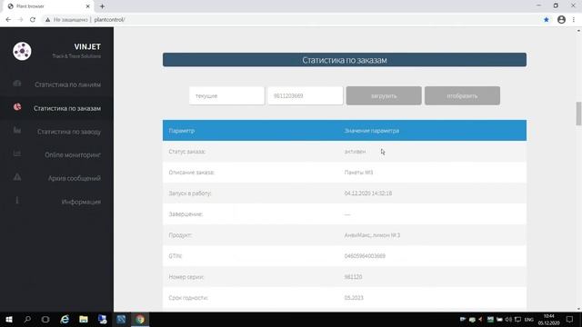582x327 pixels.
Task: Click the product name value in Продукт row
Action: click(372, 235)
